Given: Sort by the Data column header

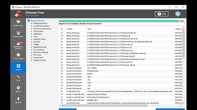Looking at the screenshot, I should pyautogui.click(x=130, y=29).
